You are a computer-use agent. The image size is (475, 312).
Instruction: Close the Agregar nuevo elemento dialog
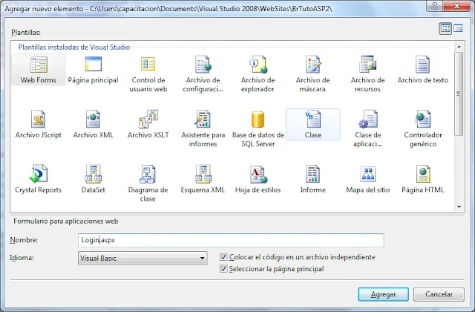457,6
